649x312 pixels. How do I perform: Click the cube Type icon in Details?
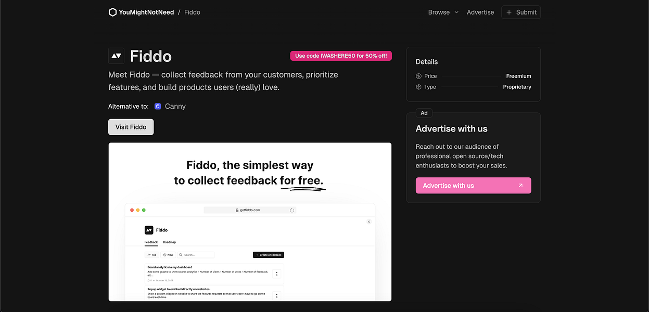pyautogui.click(x=418, y=87)
